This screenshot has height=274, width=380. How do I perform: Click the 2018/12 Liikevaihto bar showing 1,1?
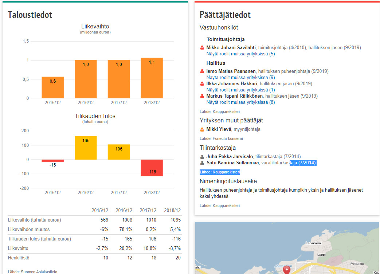(x=152, y=78)
